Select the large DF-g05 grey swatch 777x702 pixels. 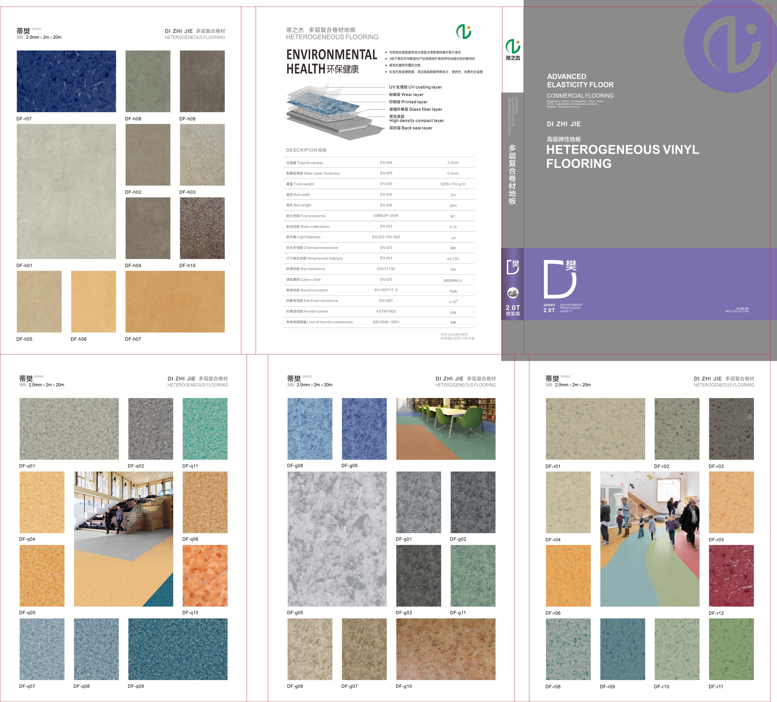click(337, 539)
